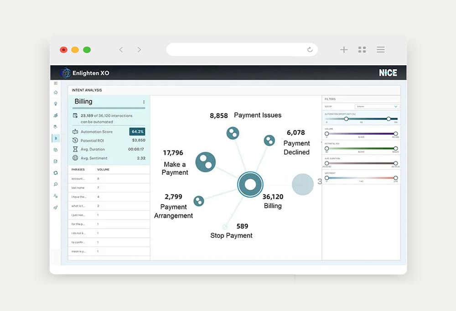
Task: Open the user management icon in sidebar
Action: (56, 196)
